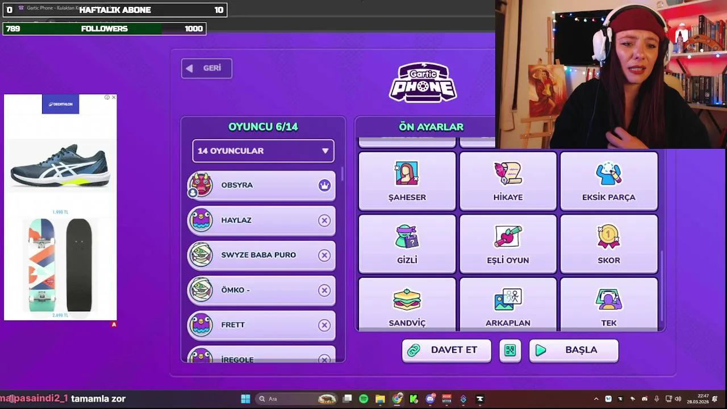Pick the SANDVİÇ preset
The height and width of the screenshot is (409, 727).
click(x=407, y=304)
